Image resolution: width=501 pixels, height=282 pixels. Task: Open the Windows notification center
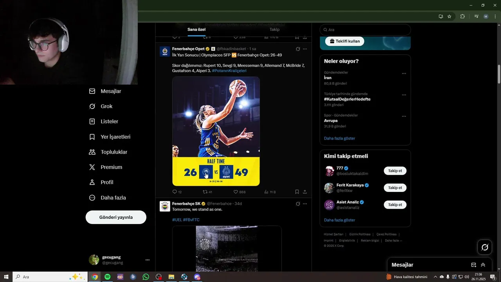pos(493,277)
